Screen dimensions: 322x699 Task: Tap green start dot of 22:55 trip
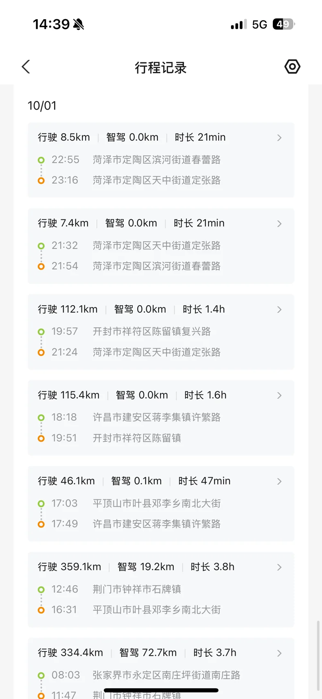pos(41,160)
